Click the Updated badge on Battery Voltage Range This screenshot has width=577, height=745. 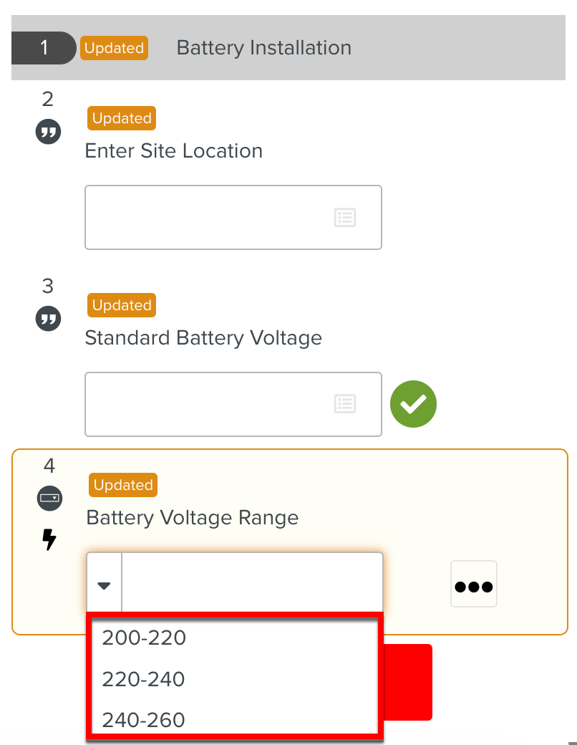coord(122,485)
